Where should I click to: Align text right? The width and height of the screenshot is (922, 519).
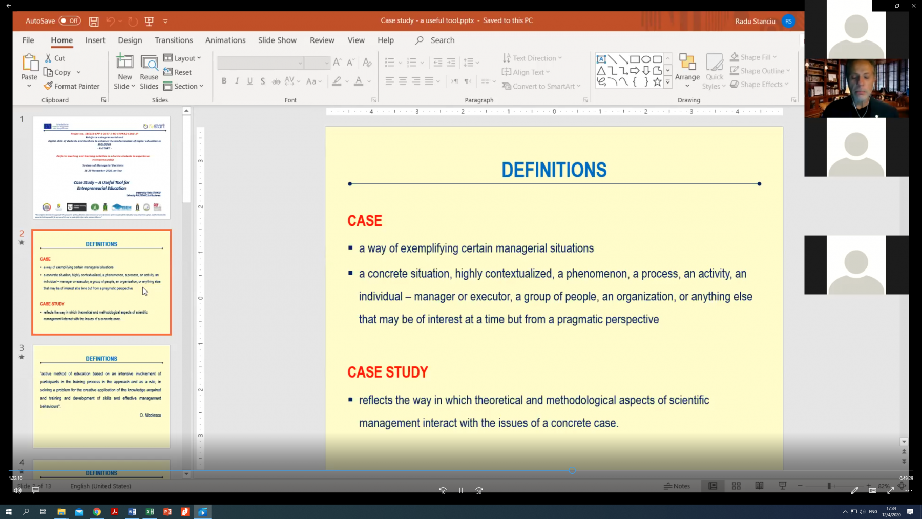point(416,81)
